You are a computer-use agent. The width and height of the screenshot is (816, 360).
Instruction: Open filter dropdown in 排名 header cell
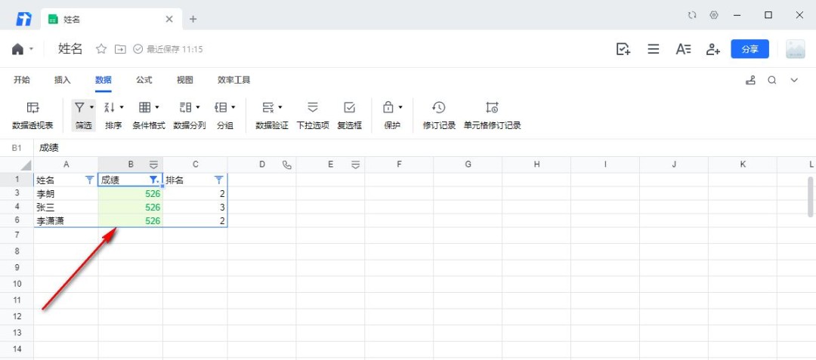218,180
